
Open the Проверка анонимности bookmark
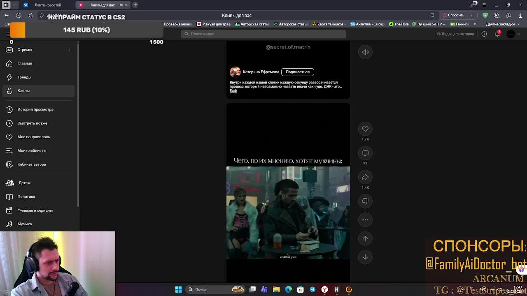(x=178, y=24)
